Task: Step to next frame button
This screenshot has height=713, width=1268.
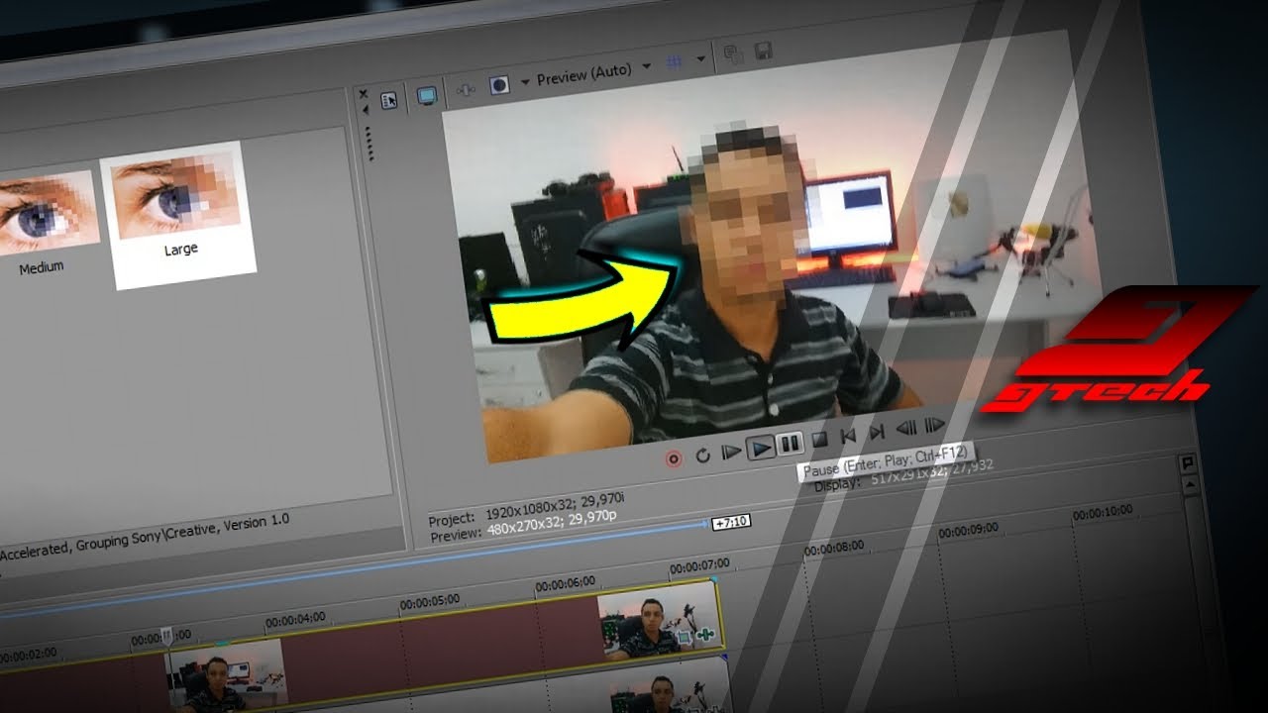Action: (934, 426)
